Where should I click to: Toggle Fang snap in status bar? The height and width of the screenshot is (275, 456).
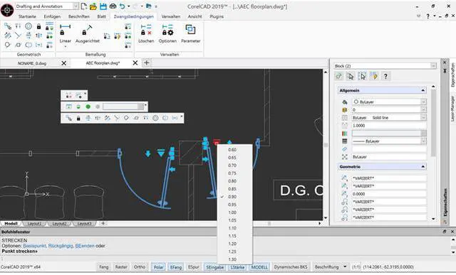pos(104,266)
